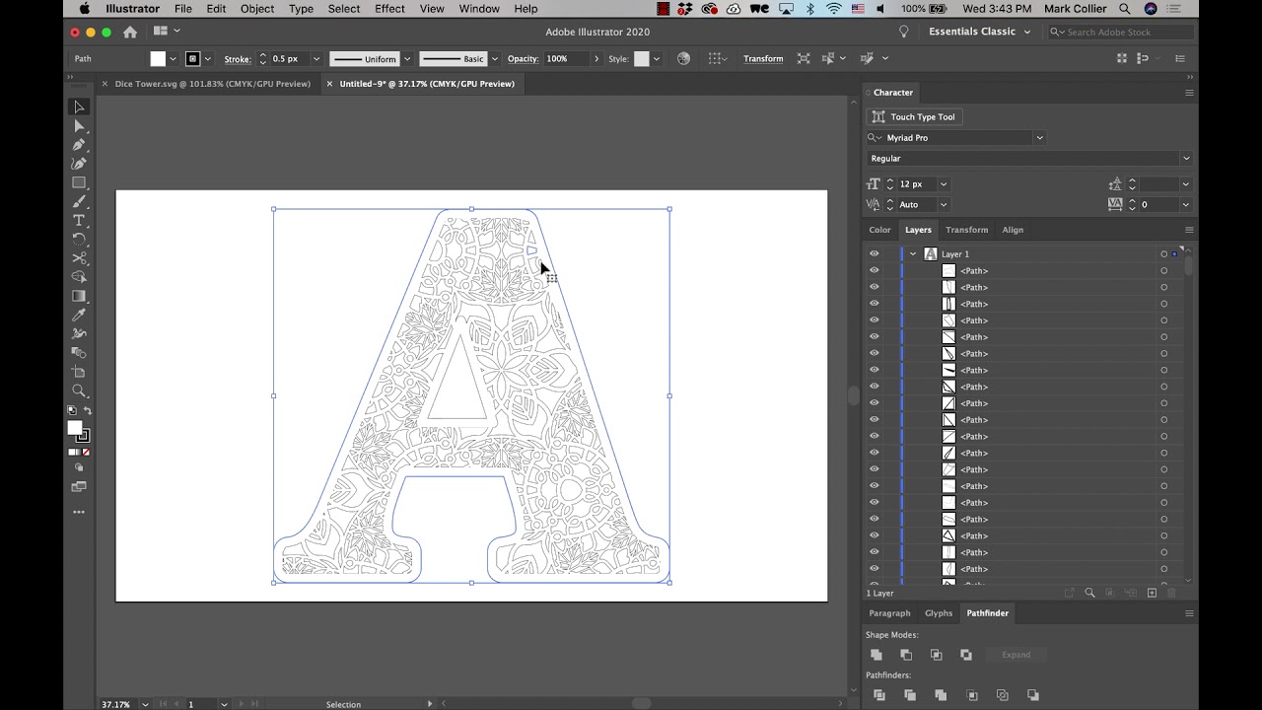The image size is (1262, 710).
Task: Open Regular font style dropdown
Action: coord(1186,159)
